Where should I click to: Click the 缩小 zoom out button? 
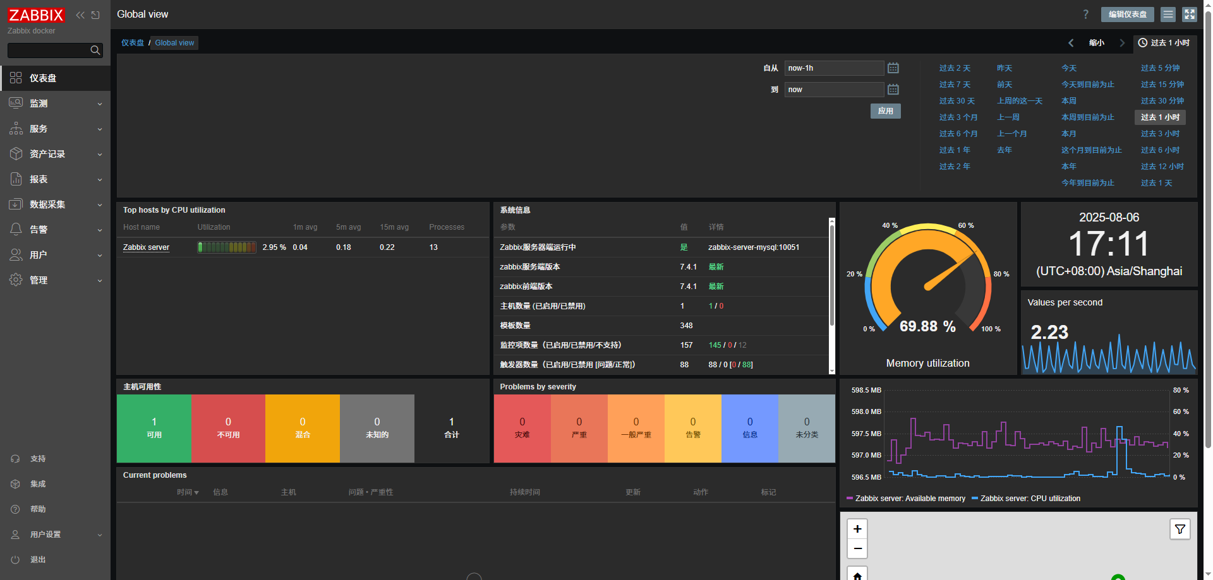1097,43
